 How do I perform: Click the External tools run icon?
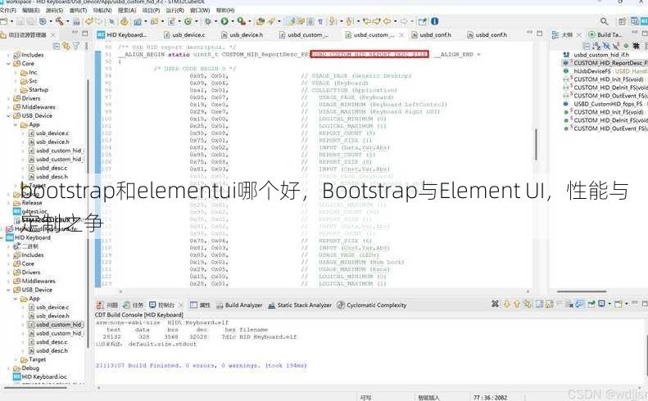pyautogui.click(x=241, y=21)
